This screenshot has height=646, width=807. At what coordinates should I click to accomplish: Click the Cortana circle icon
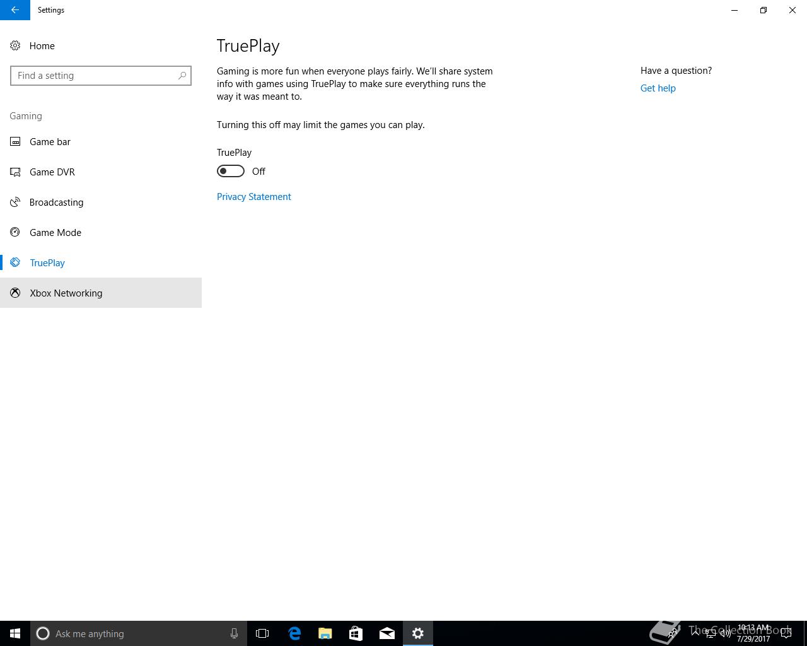pyautogui.click(x=43, y=633)
